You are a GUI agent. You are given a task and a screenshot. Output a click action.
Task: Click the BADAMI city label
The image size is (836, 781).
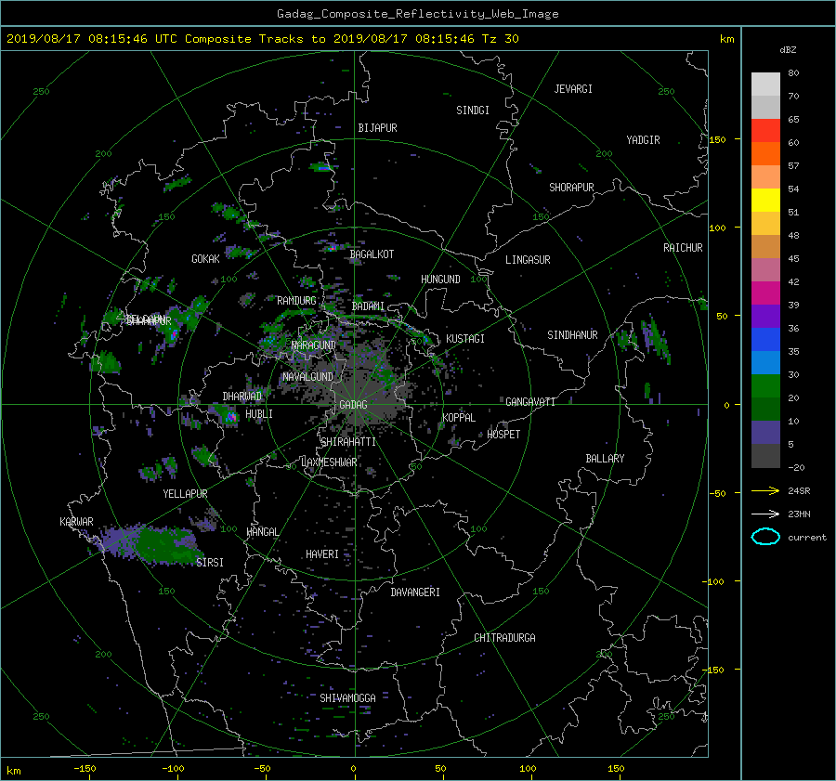[x=368, y=306]
